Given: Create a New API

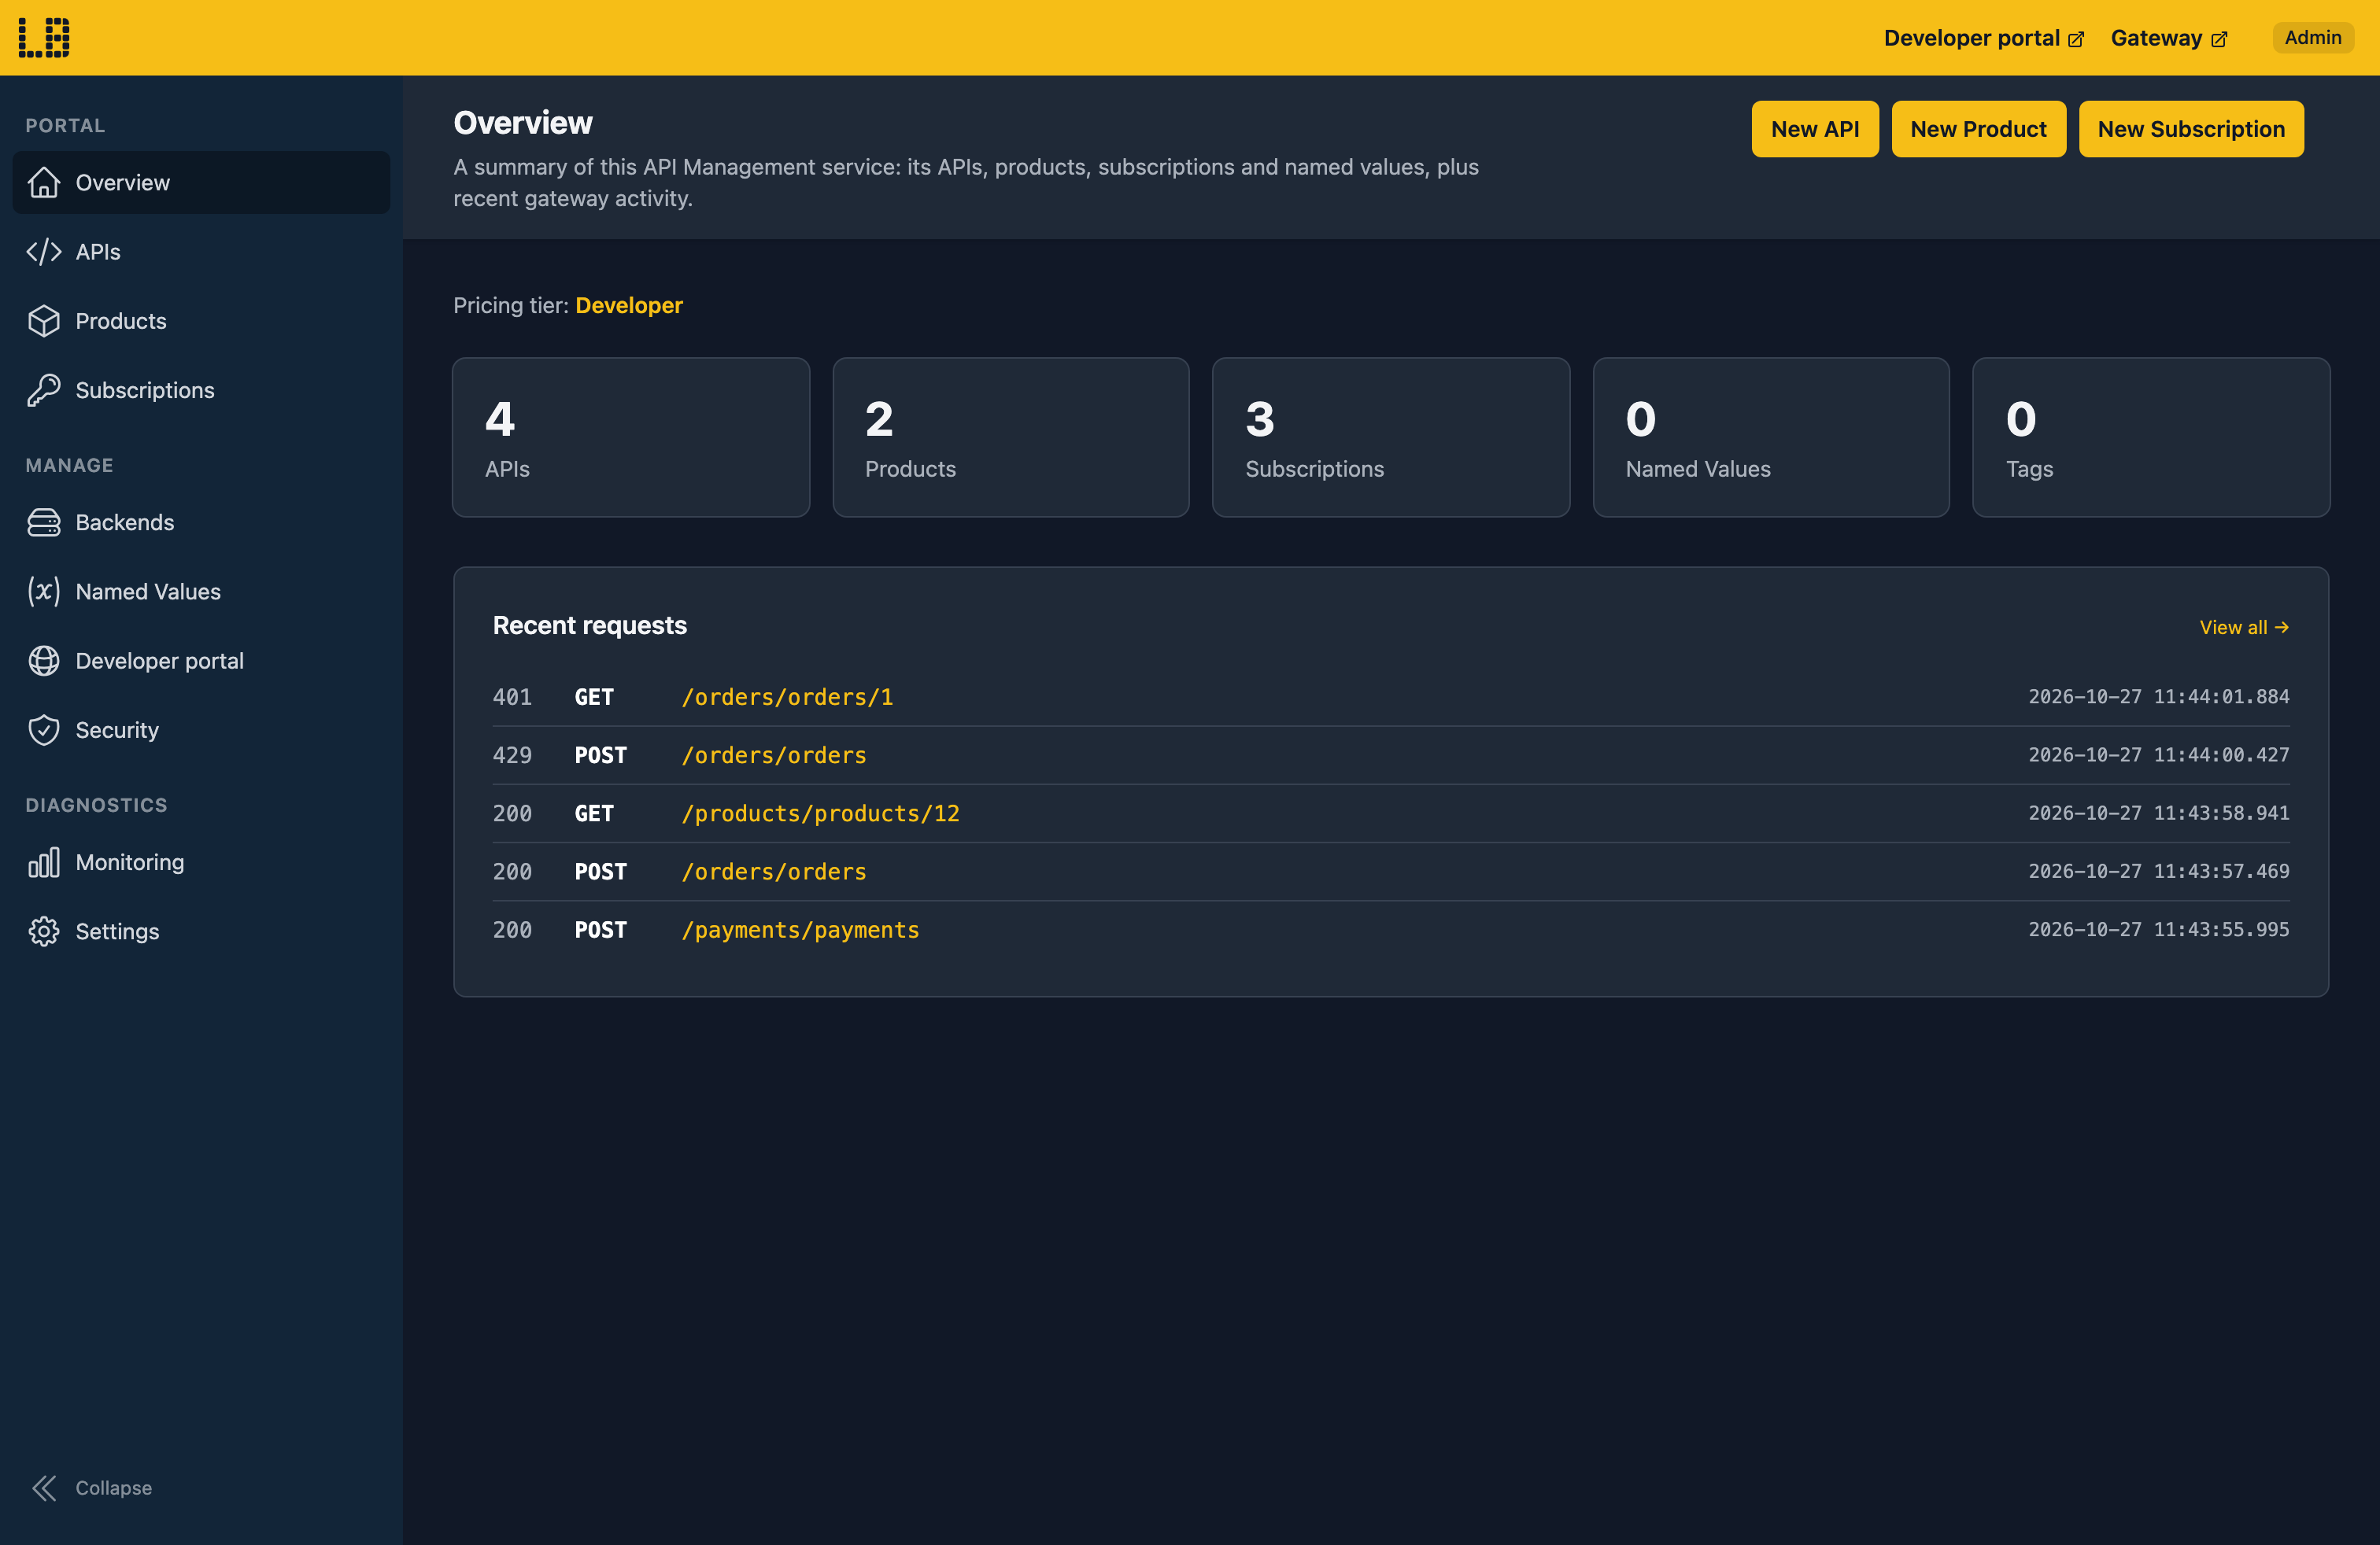Looking at the screenshot, I should pos(1815,129).
